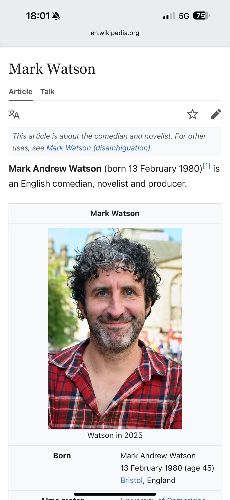230x500 pixels.
Task: Follow the Bristol link in the infobox
Action: [x=131, y=480]
